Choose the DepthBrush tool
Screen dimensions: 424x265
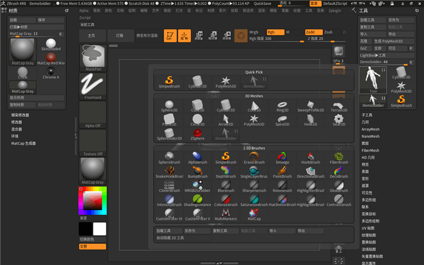[x=226, y=172]
